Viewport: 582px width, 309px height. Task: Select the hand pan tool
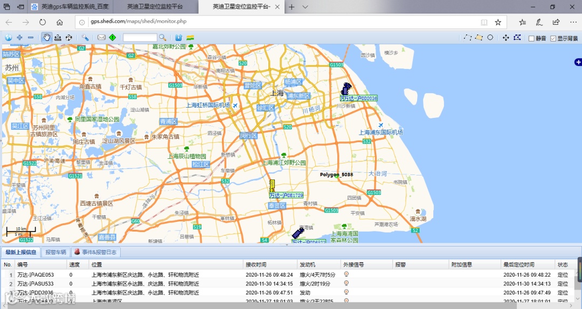click(x=46, y=38)
